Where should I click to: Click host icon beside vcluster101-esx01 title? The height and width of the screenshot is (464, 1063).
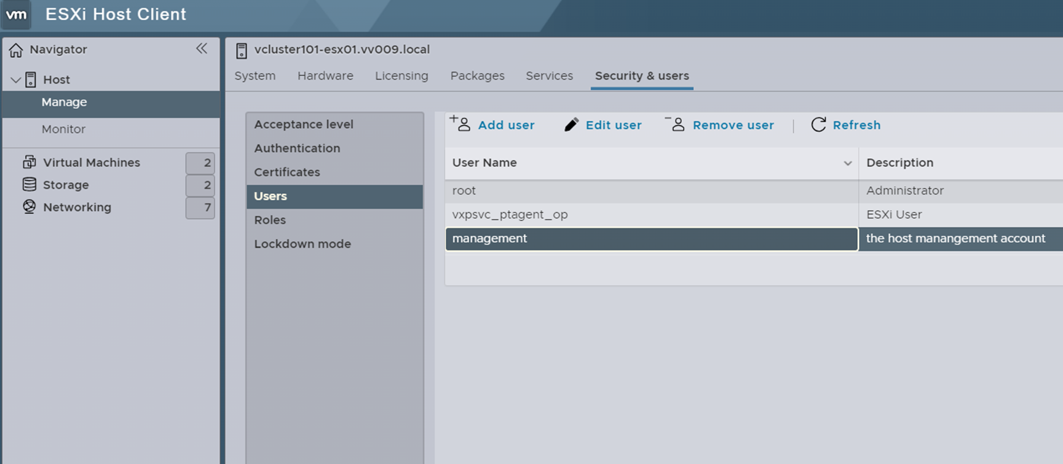(241, 50)
